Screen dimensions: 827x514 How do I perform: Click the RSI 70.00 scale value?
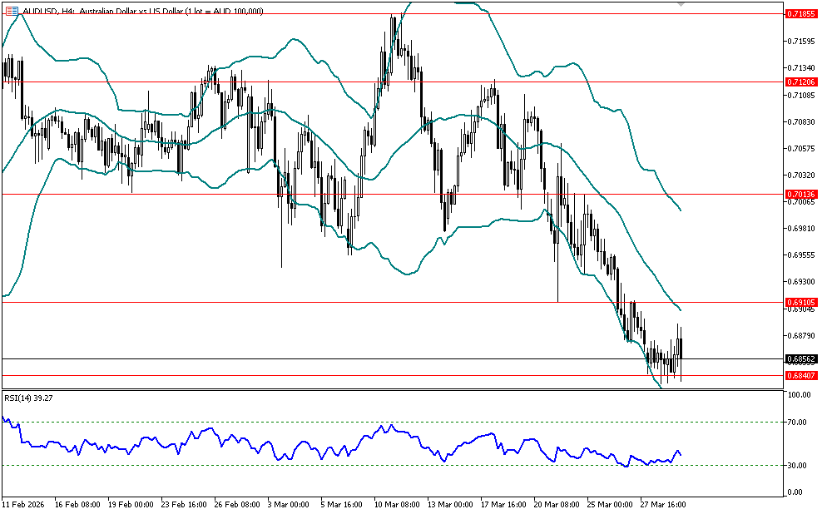(x=798, y=423)
